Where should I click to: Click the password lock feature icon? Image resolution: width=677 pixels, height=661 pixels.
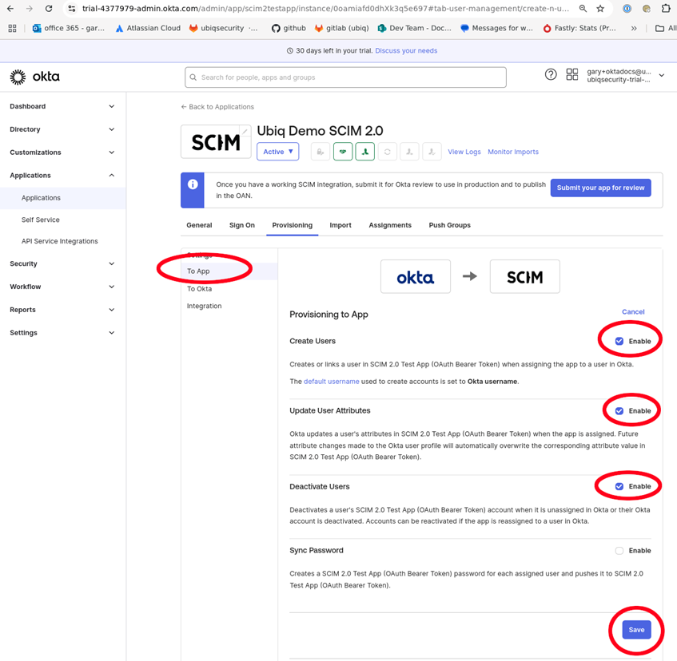(321, 152)
